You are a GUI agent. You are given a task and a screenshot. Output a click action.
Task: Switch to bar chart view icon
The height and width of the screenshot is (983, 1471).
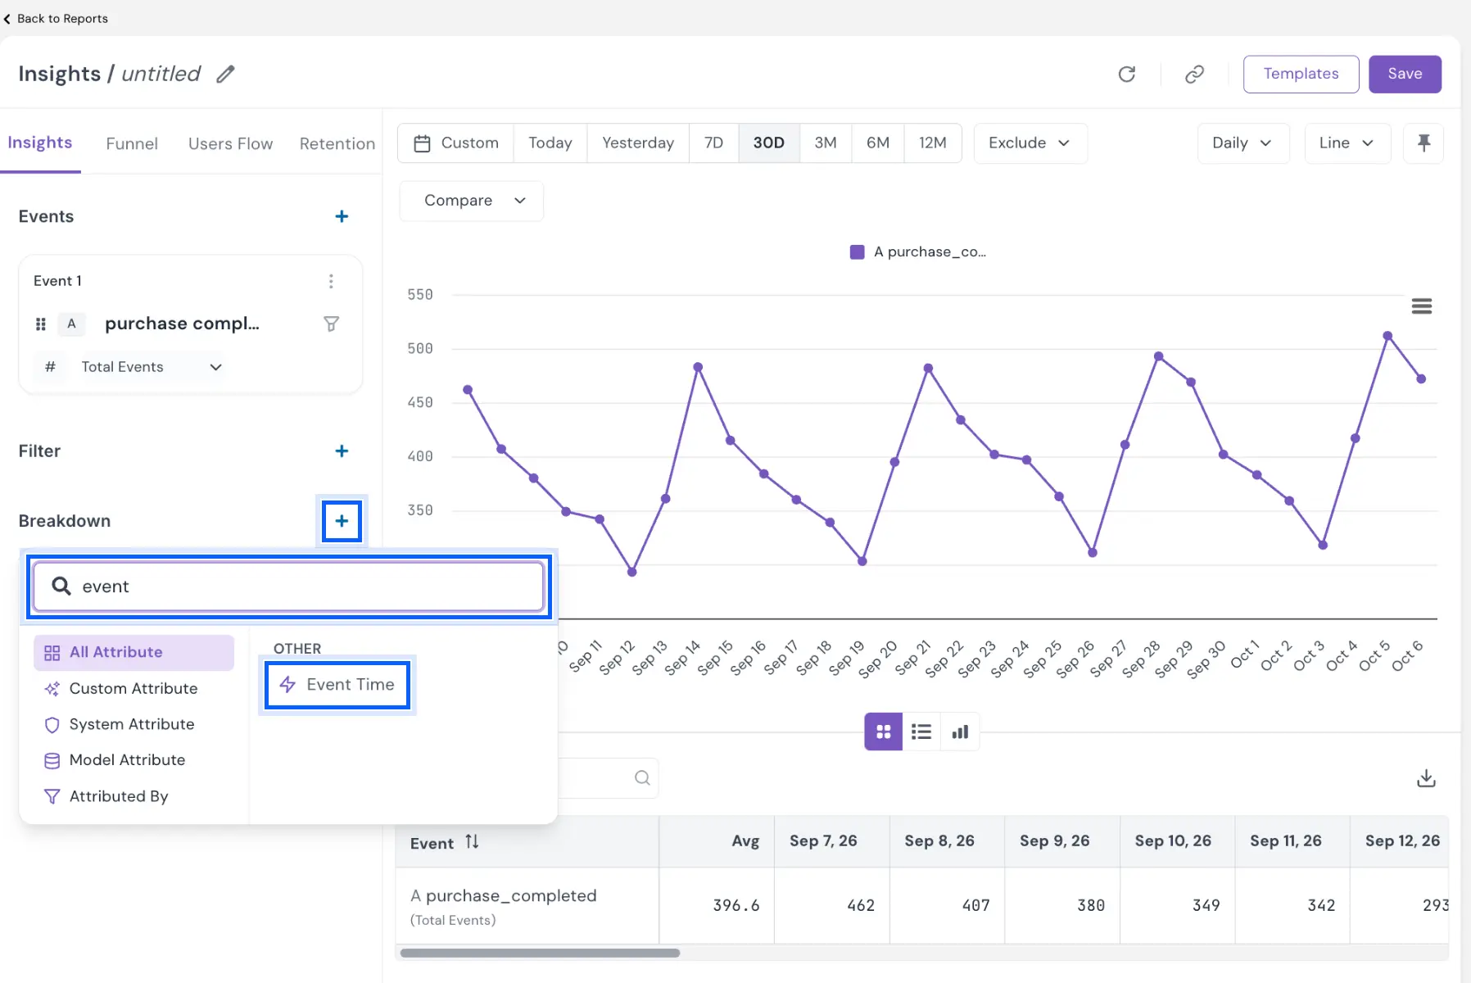[960, 732]
